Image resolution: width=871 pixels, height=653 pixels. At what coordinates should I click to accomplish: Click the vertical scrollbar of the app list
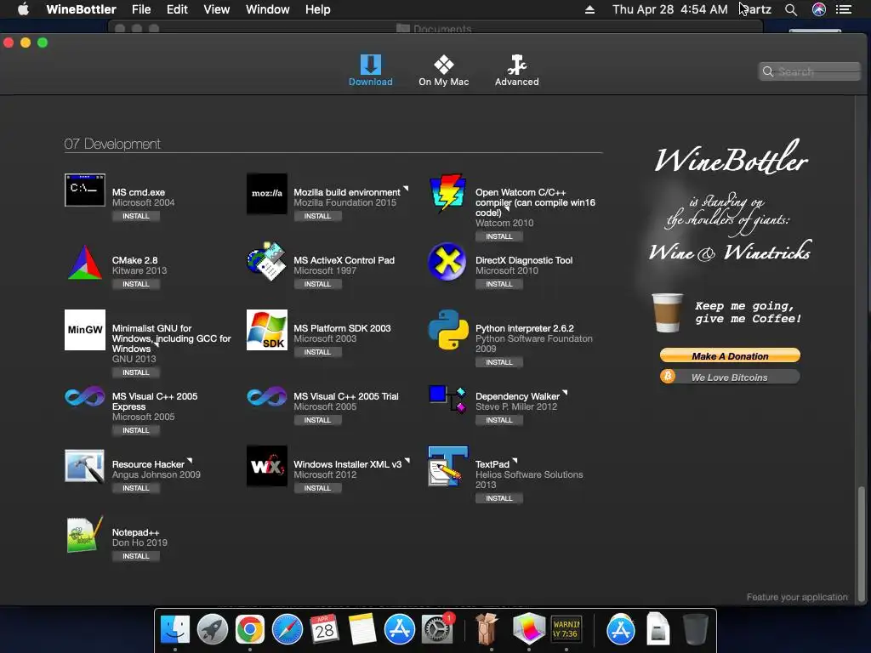862,543
